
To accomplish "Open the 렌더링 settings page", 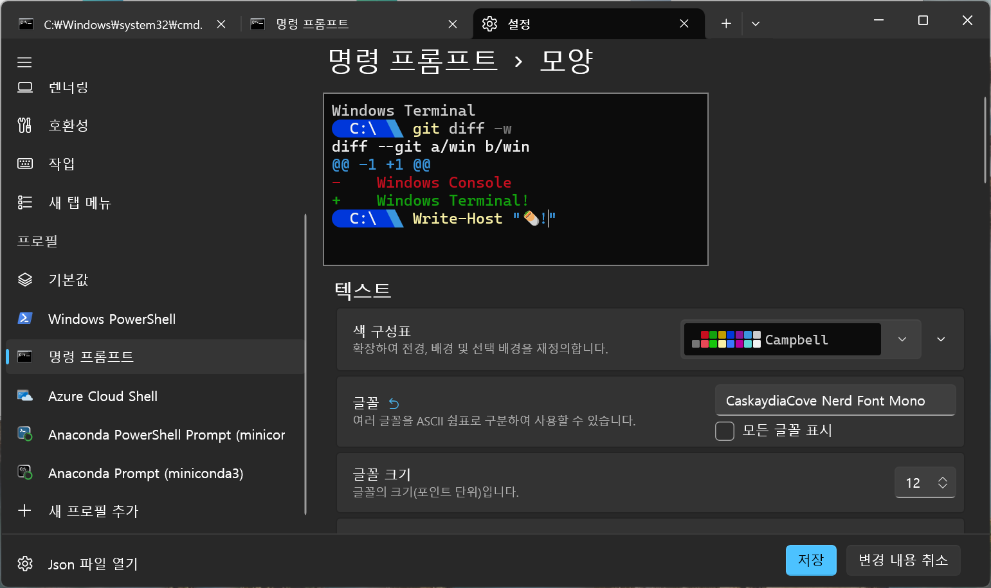I will [154, 87].
